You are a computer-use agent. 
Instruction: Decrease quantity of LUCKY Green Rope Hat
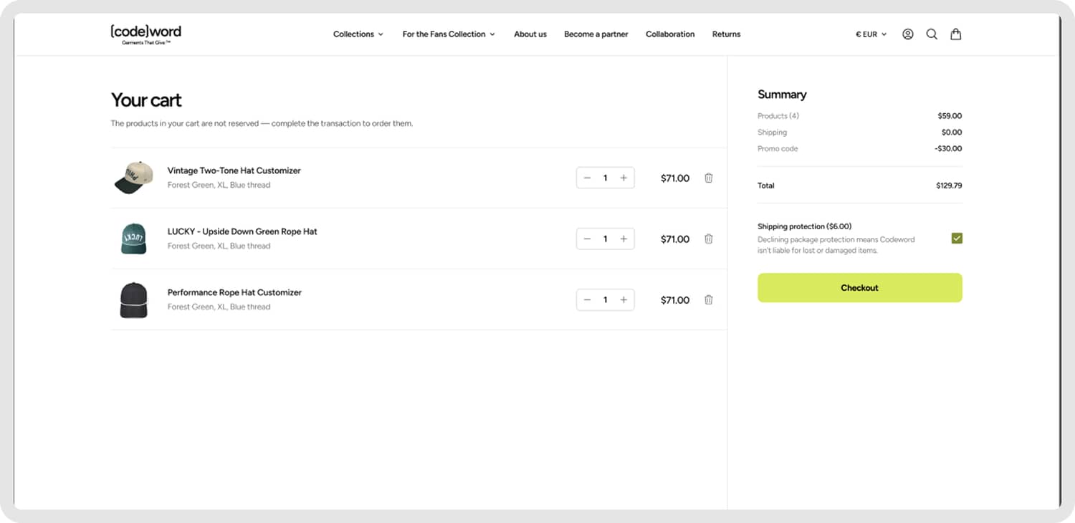(587, 239)
